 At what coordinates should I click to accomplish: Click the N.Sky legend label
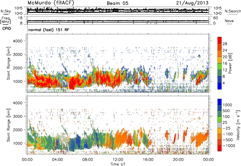click(x=6, y=11)
